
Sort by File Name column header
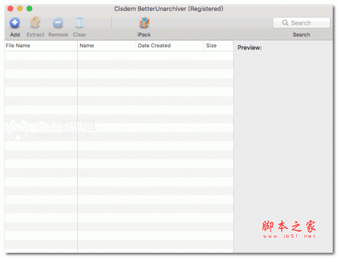[x=41, y=46]
